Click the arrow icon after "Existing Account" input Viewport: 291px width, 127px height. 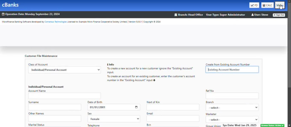click(x=154, y=80)
